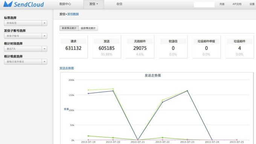Click the 充值 link

click(222, 4)
